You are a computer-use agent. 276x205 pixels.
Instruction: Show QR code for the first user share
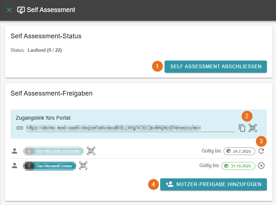coord(91,151)
